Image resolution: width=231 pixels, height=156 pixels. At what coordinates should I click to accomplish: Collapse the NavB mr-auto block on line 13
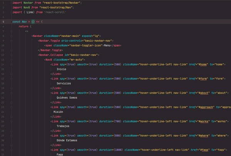click(x=11, y=60)
